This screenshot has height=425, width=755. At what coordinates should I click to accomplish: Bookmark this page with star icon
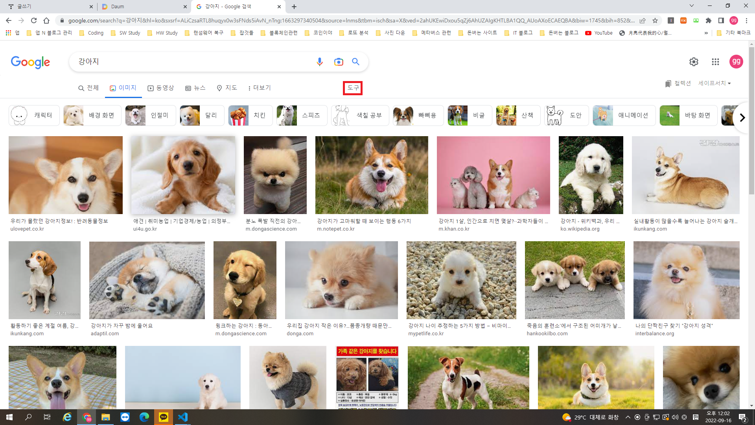tap(655, 20)
